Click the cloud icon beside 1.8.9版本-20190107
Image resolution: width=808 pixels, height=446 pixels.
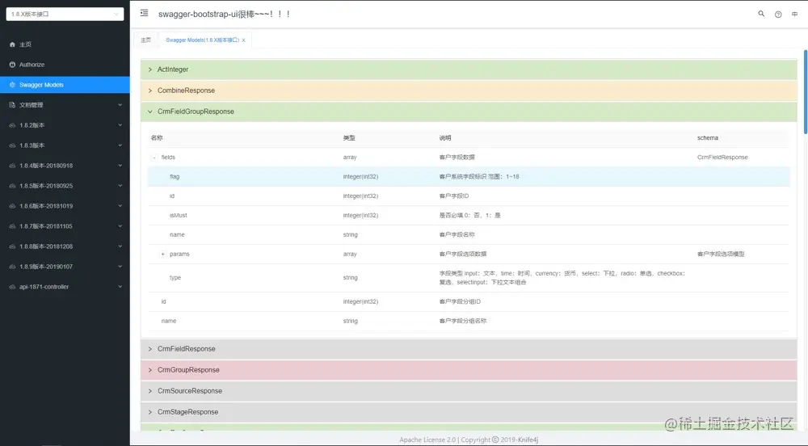(x=12, y=267)
